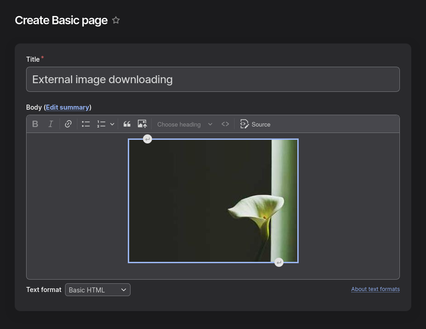Open the Choose heading dropdown
The width and height of the screenshot is (426, 329).
185,124
